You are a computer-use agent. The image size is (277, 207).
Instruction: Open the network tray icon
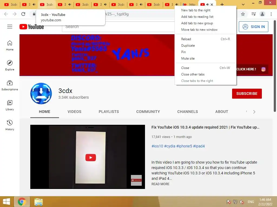pyautogui.click(x=235, y=202)
